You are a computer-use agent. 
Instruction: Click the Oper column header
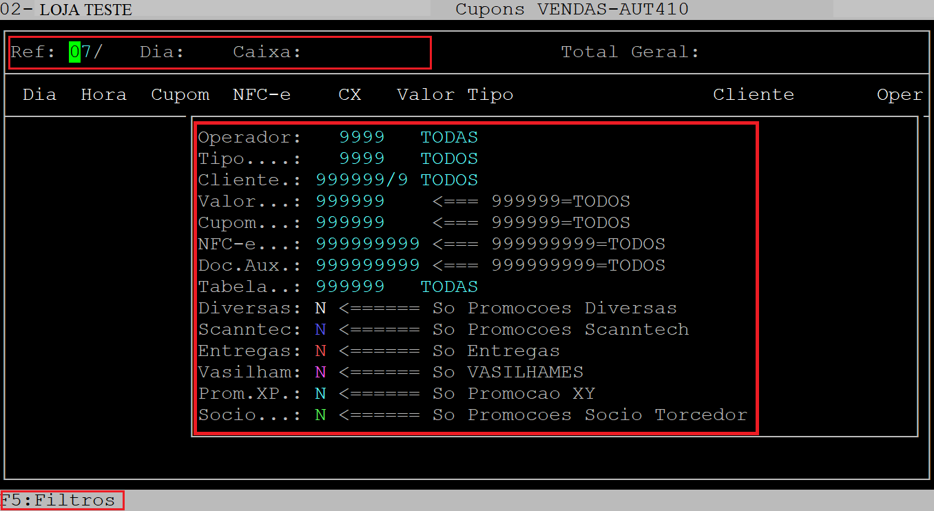[900, 94]
